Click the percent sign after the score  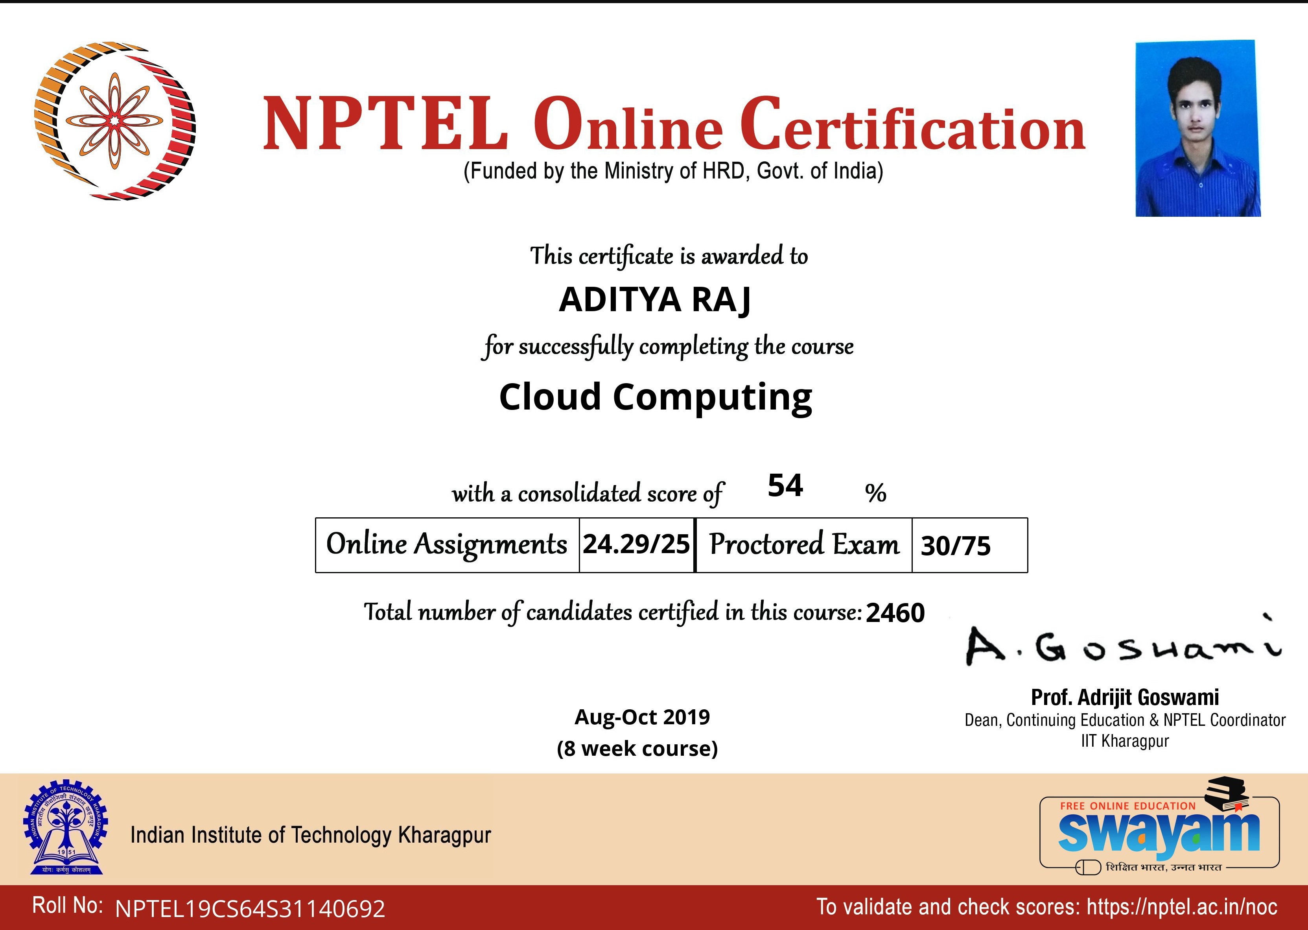[x=875, y=493]
